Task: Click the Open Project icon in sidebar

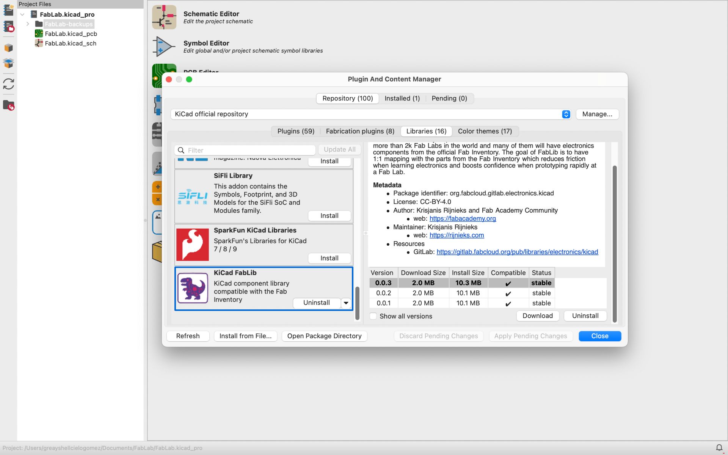Action: 8,27
